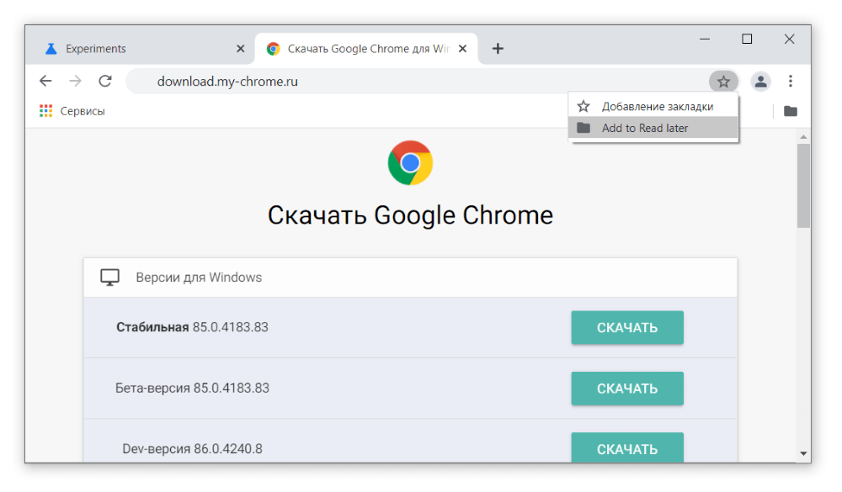The width and height of the screenshot is (842, 492).
Task: Click the scrollbar down arrow
Action: [x=803, y=453]
